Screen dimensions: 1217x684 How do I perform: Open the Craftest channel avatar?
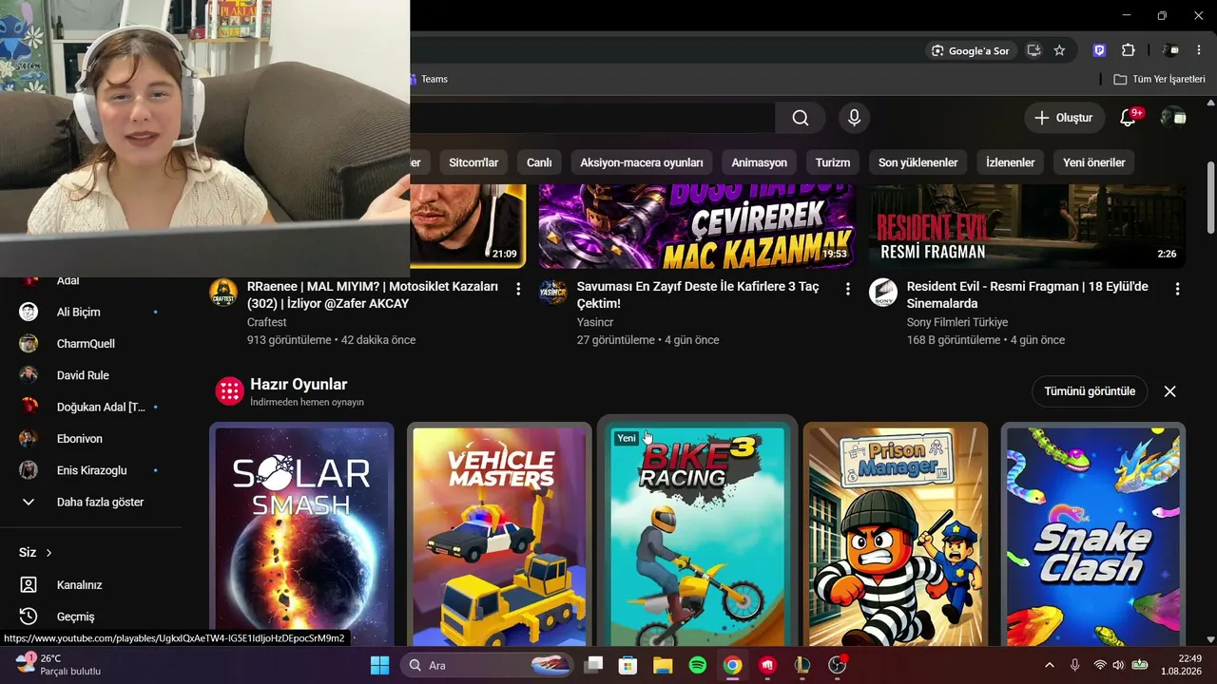(223, 293)
